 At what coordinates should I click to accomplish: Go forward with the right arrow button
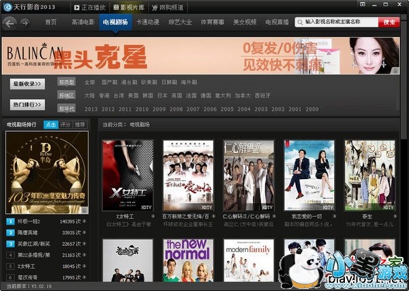tap(25, 23)
